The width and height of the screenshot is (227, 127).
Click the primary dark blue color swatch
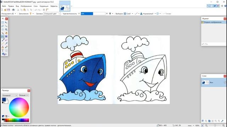coord(4,99)
